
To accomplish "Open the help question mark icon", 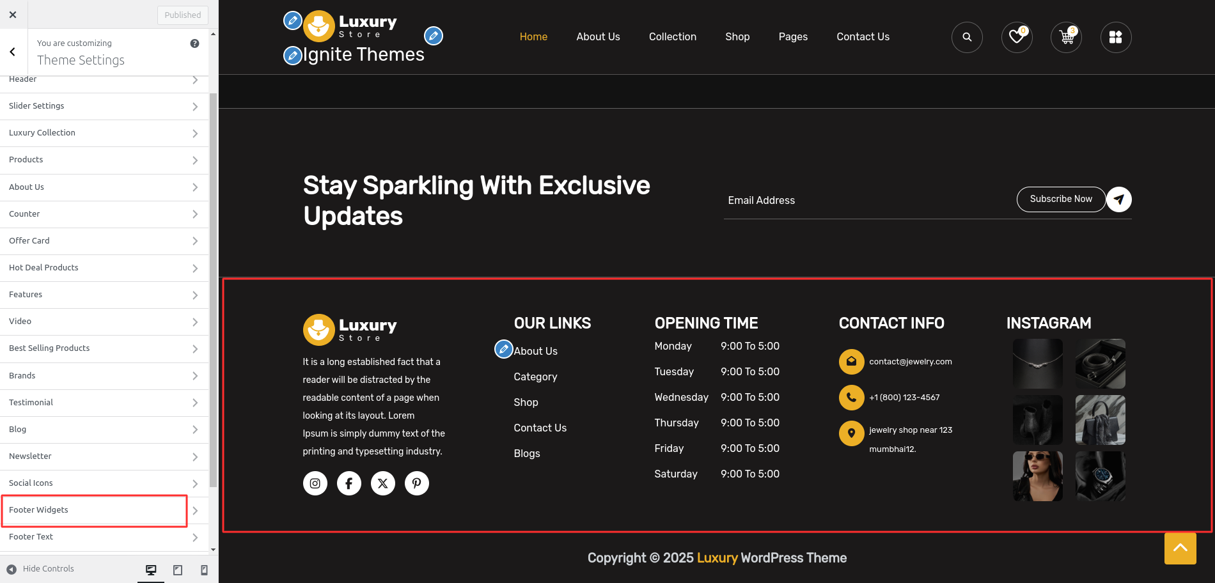I will click(194, 43).
